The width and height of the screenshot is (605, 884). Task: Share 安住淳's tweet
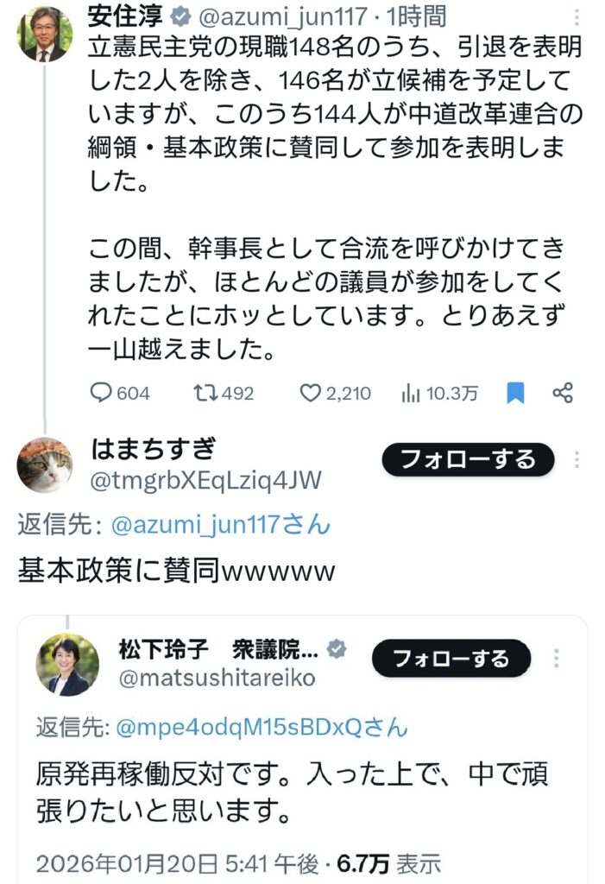563,394
